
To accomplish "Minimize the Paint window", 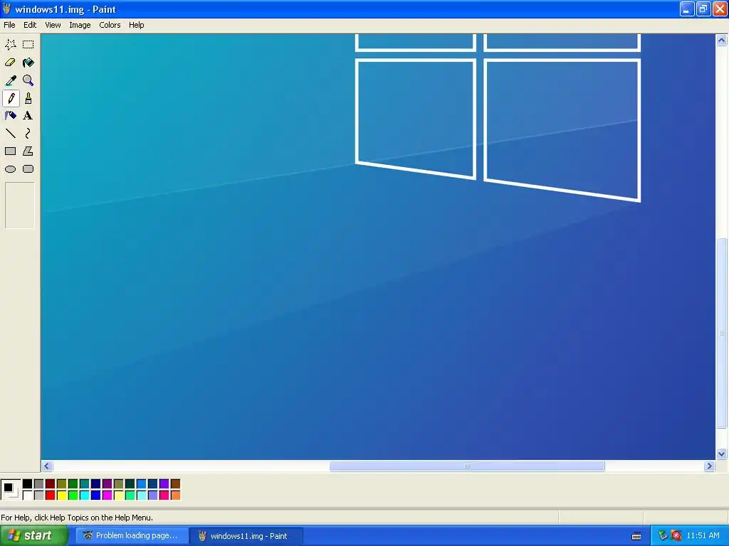I will point(687,9).
